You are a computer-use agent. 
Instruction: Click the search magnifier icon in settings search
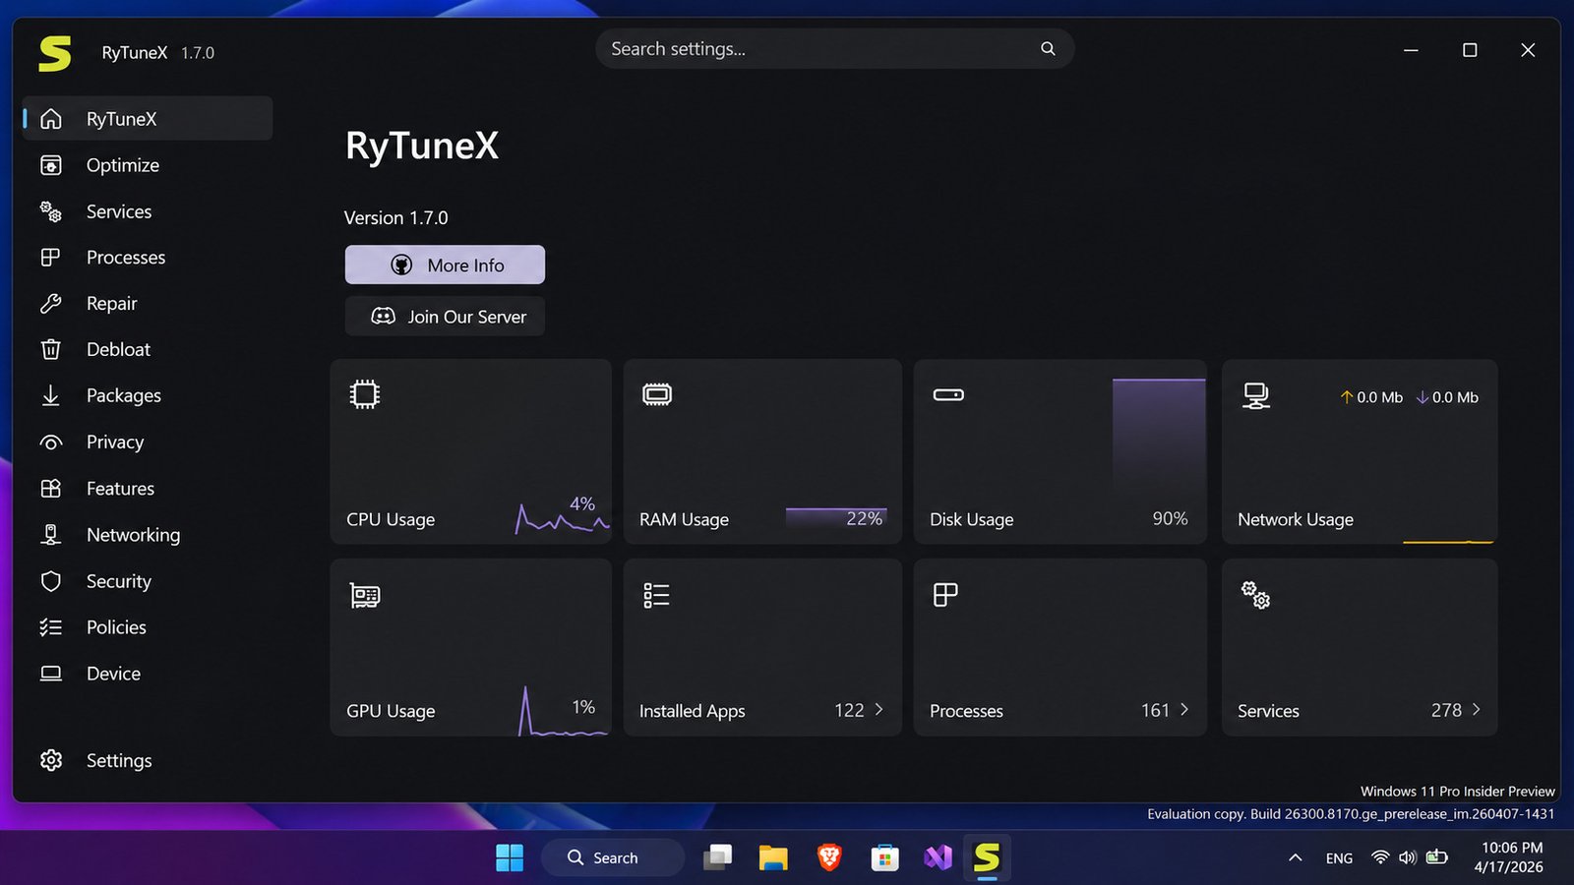[1048, 48]
